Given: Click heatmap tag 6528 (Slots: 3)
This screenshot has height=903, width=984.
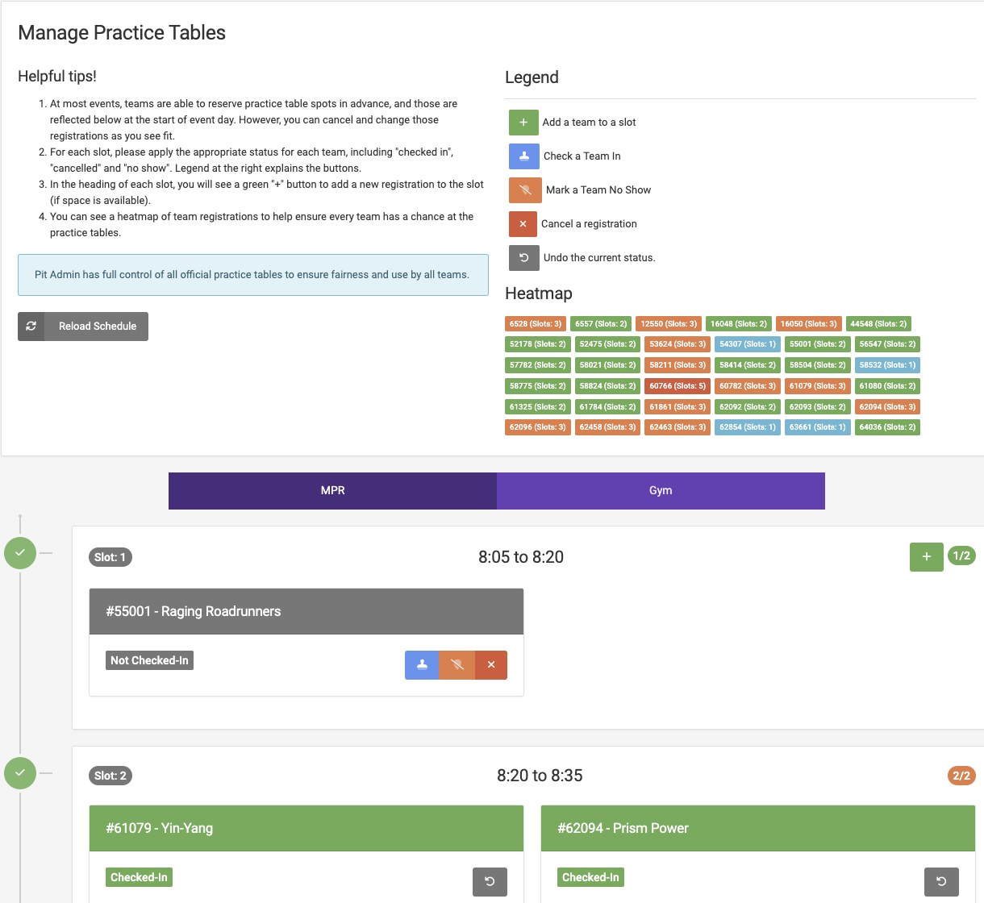Looking at the screenshot, I should (x=536, y=324).
